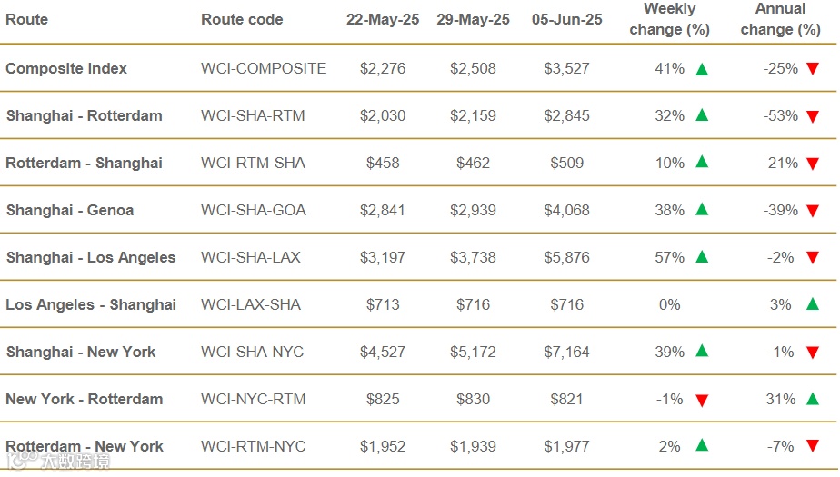Click red arrow next to New York - Rotterdam -1%
The width and height of the screenshot is (840, 477).
[701, 400]
